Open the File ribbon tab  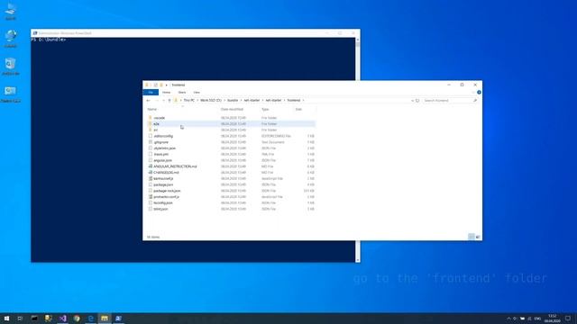click(x=151, y=92)
